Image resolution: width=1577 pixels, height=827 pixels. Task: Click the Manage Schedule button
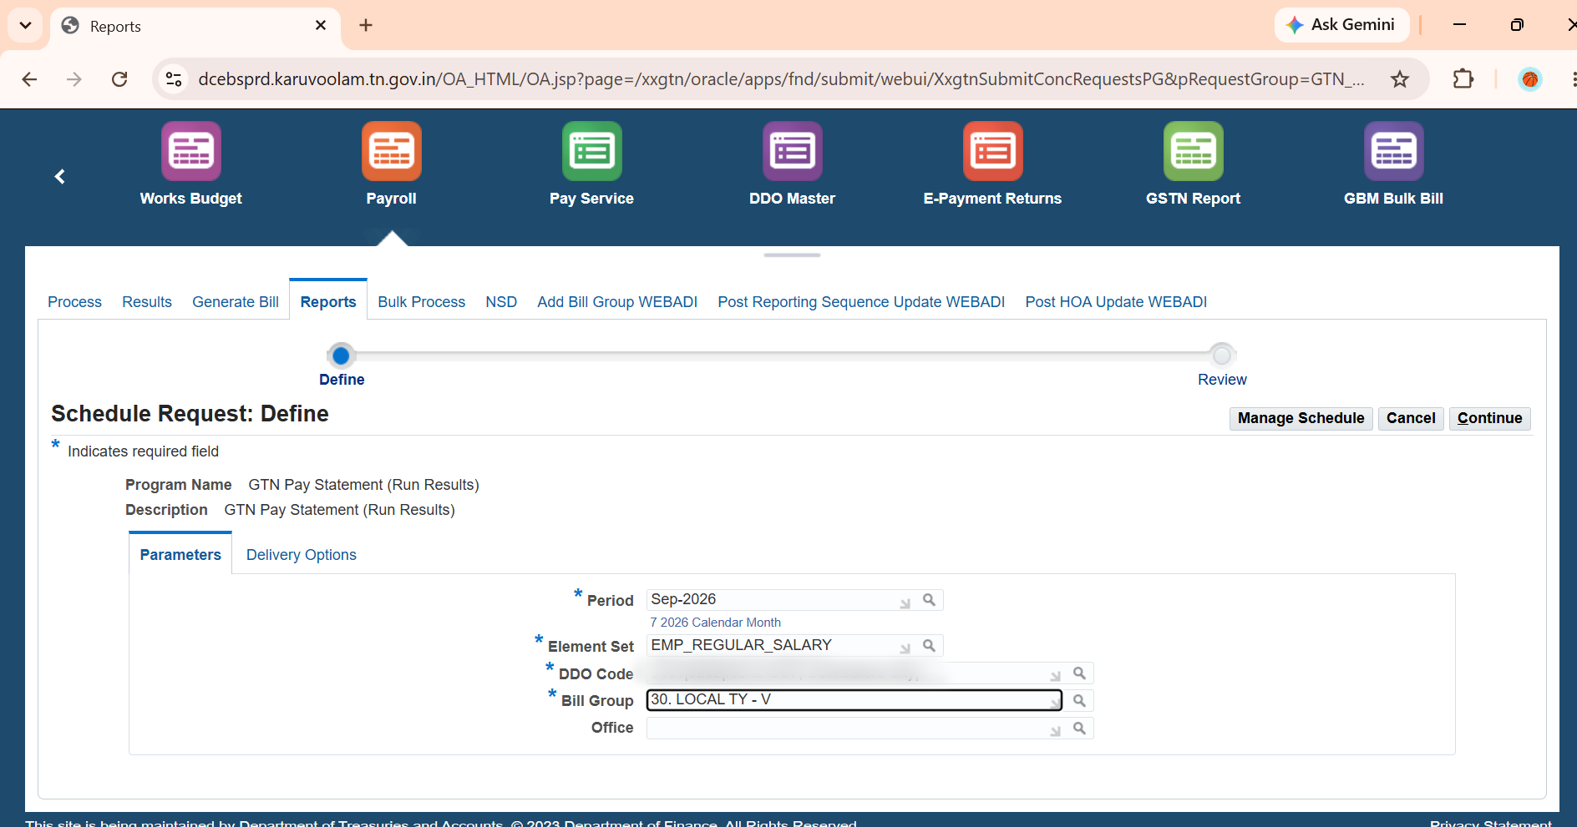click(x=1301, y=418)
